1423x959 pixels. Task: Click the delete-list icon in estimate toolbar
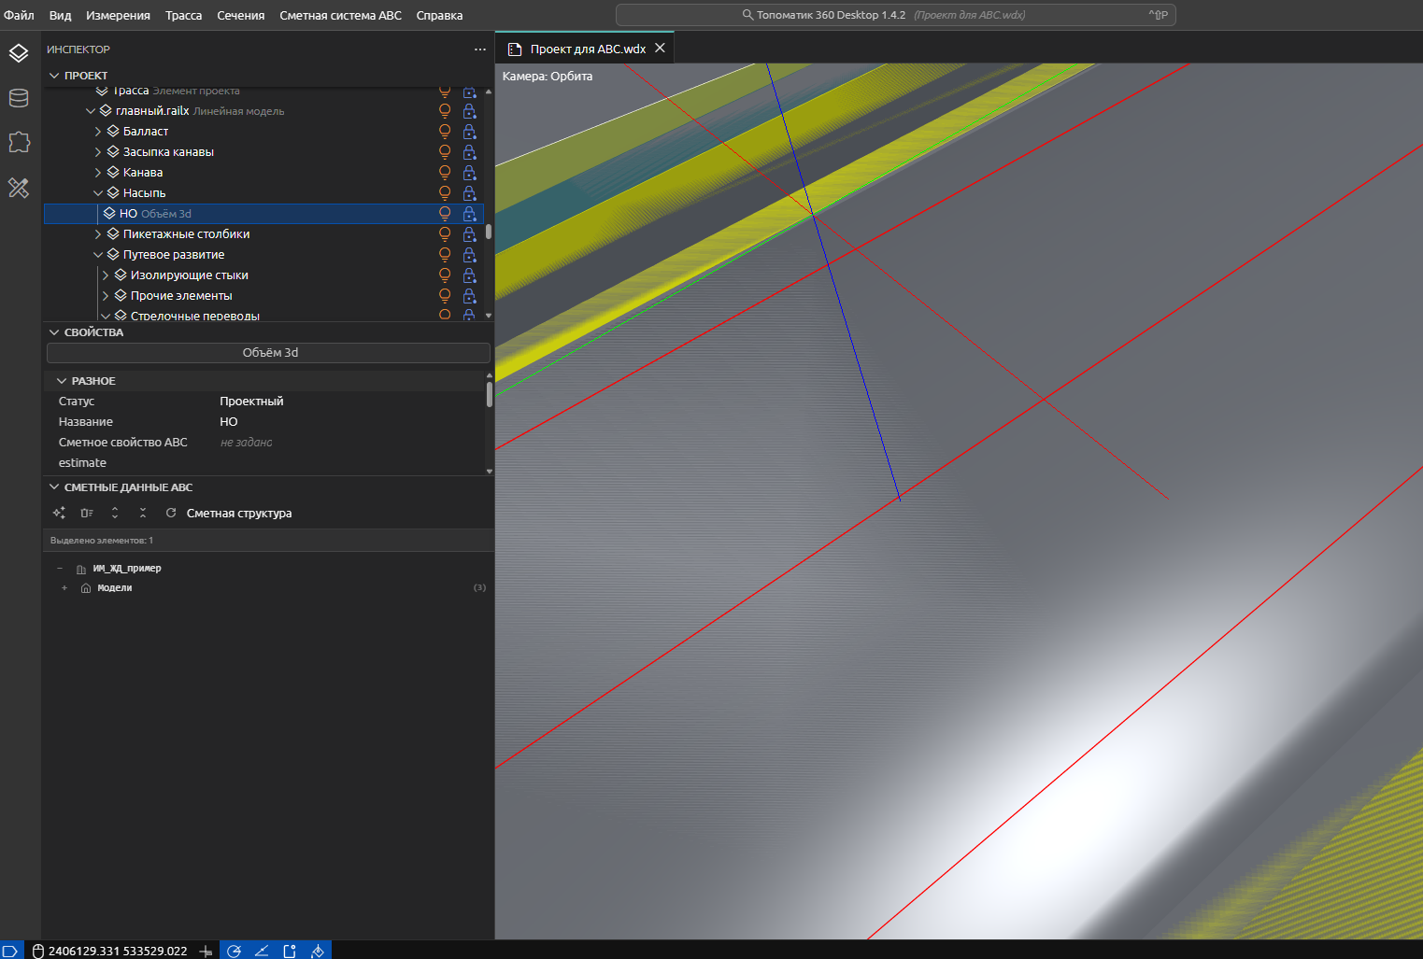point(87,513)
